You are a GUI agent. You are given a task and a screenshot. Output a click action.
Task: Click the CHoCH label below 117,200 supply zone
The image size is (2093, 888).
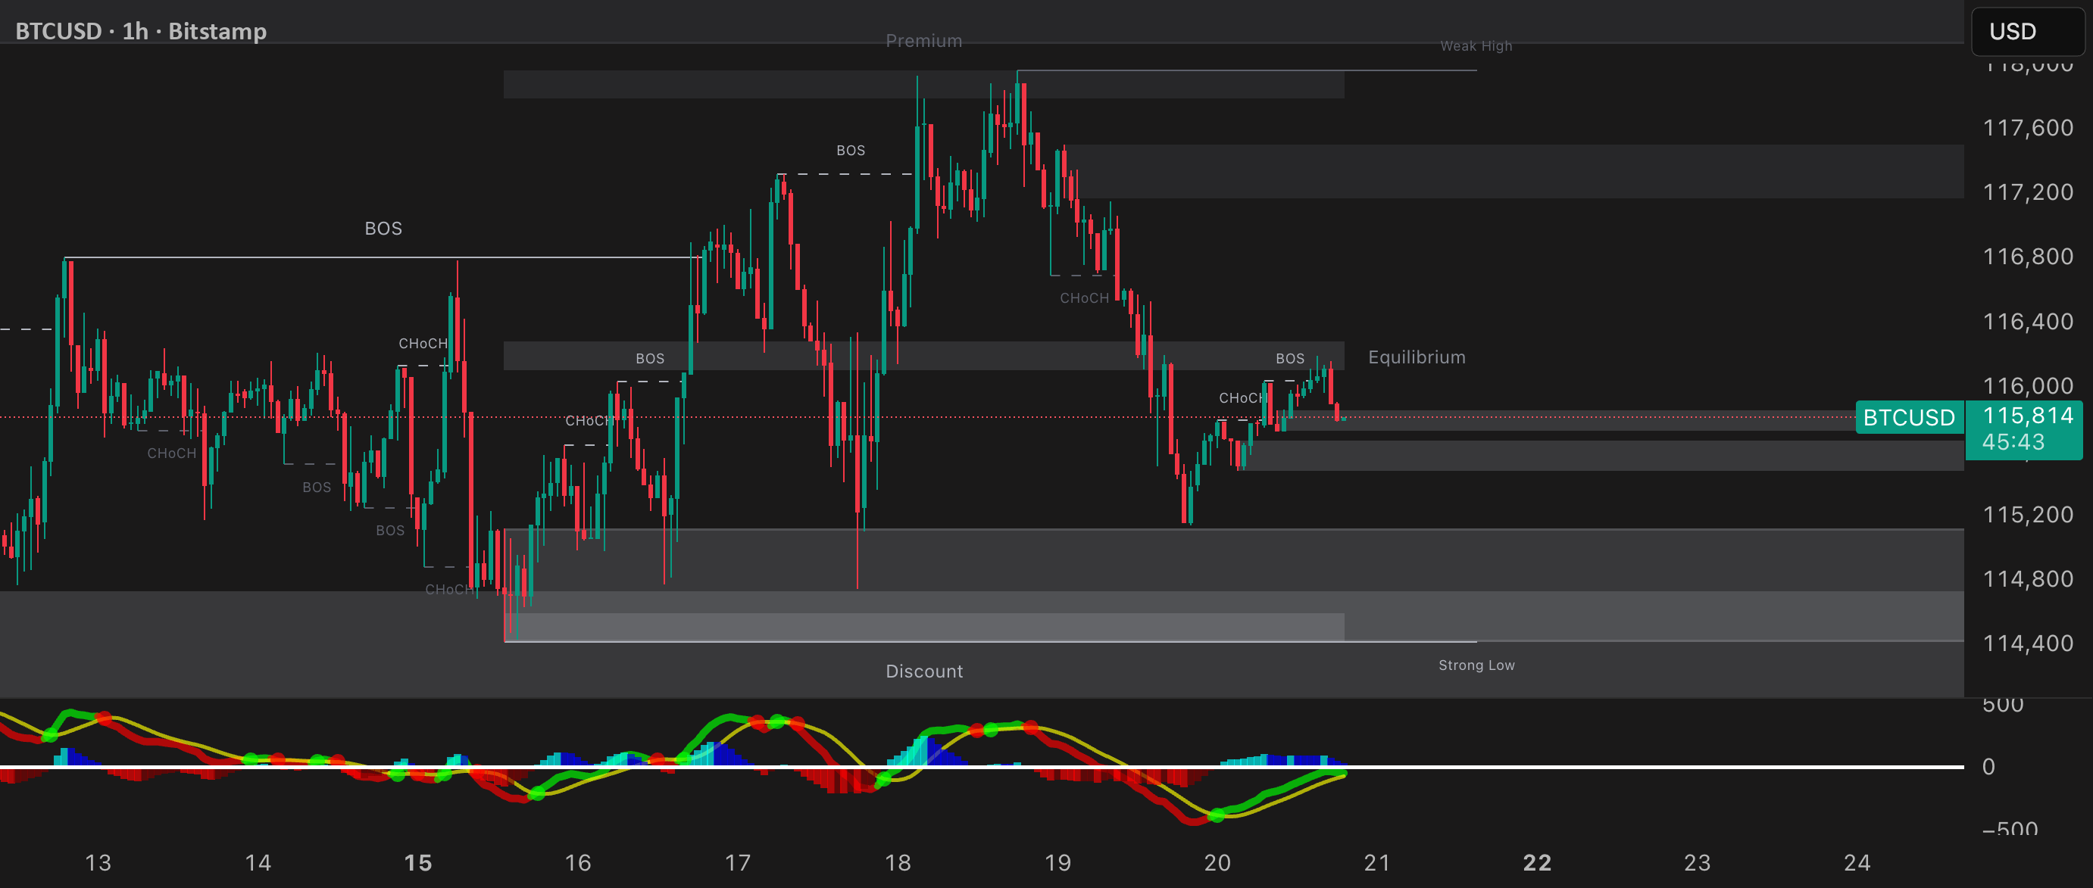tap(1084, 299)
